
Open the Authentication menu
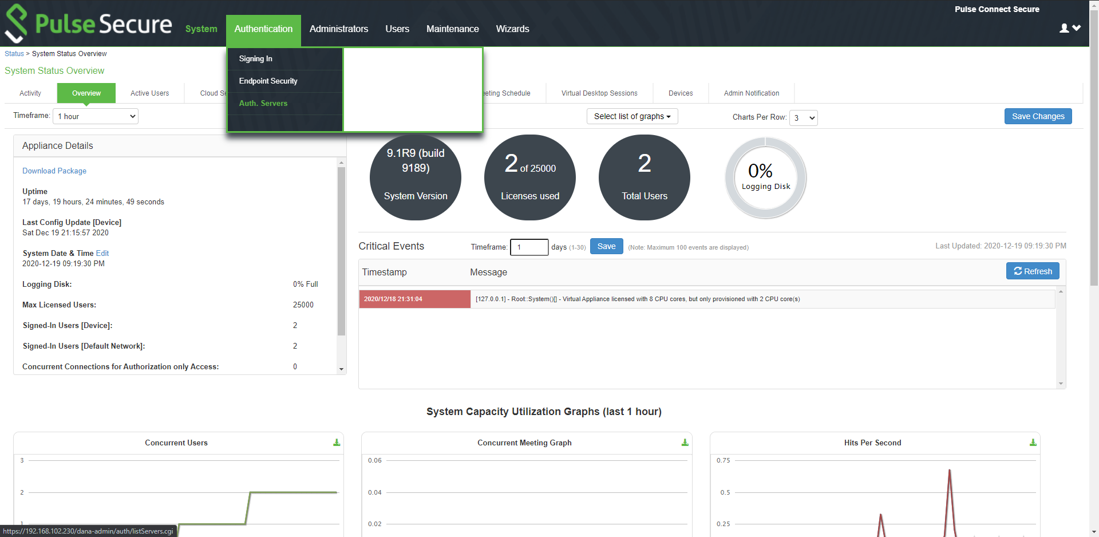[x=263, y=29]
